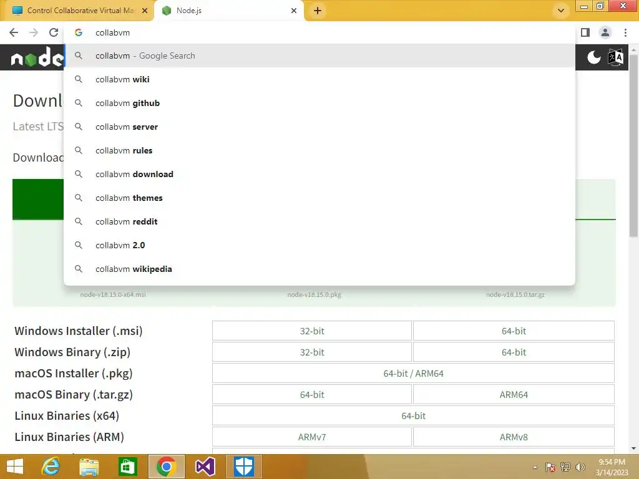
Task: Close the Control Collaborative Virtual Machine tab
Action: click(x=145, y=11)
